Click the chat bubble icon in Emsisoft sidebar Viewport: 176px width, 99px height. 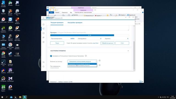click(x=43, y=62)
